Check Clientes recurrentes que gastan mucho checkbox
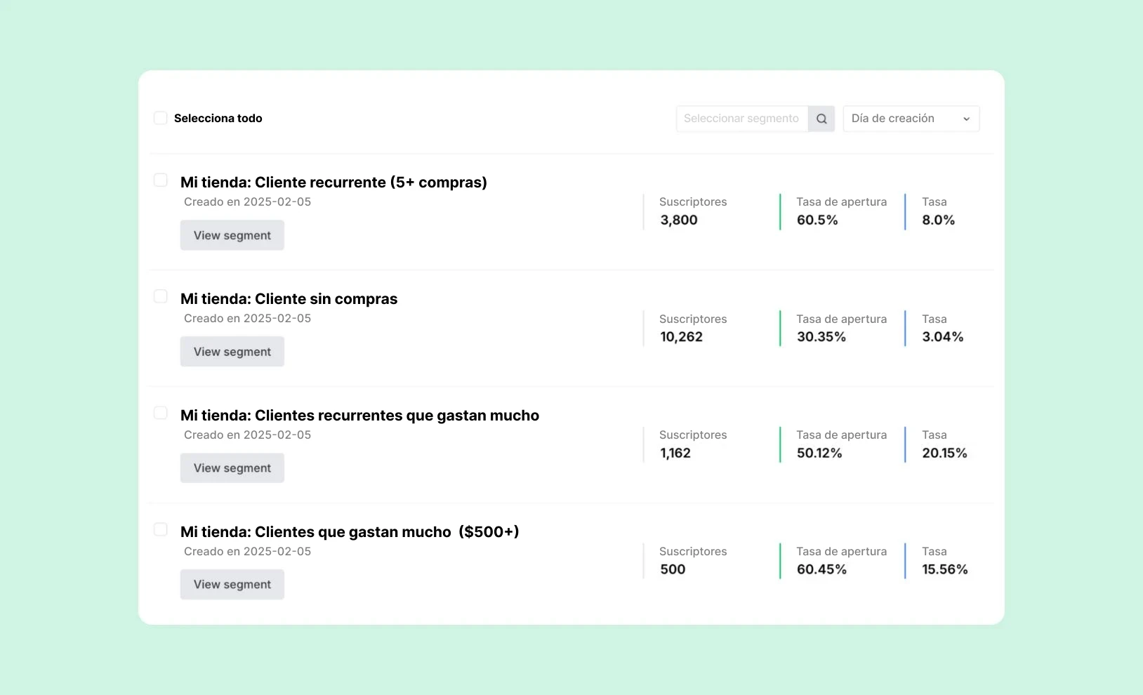Image resolution: width=1143 pixels, height=695 pixels. point(161,413)
